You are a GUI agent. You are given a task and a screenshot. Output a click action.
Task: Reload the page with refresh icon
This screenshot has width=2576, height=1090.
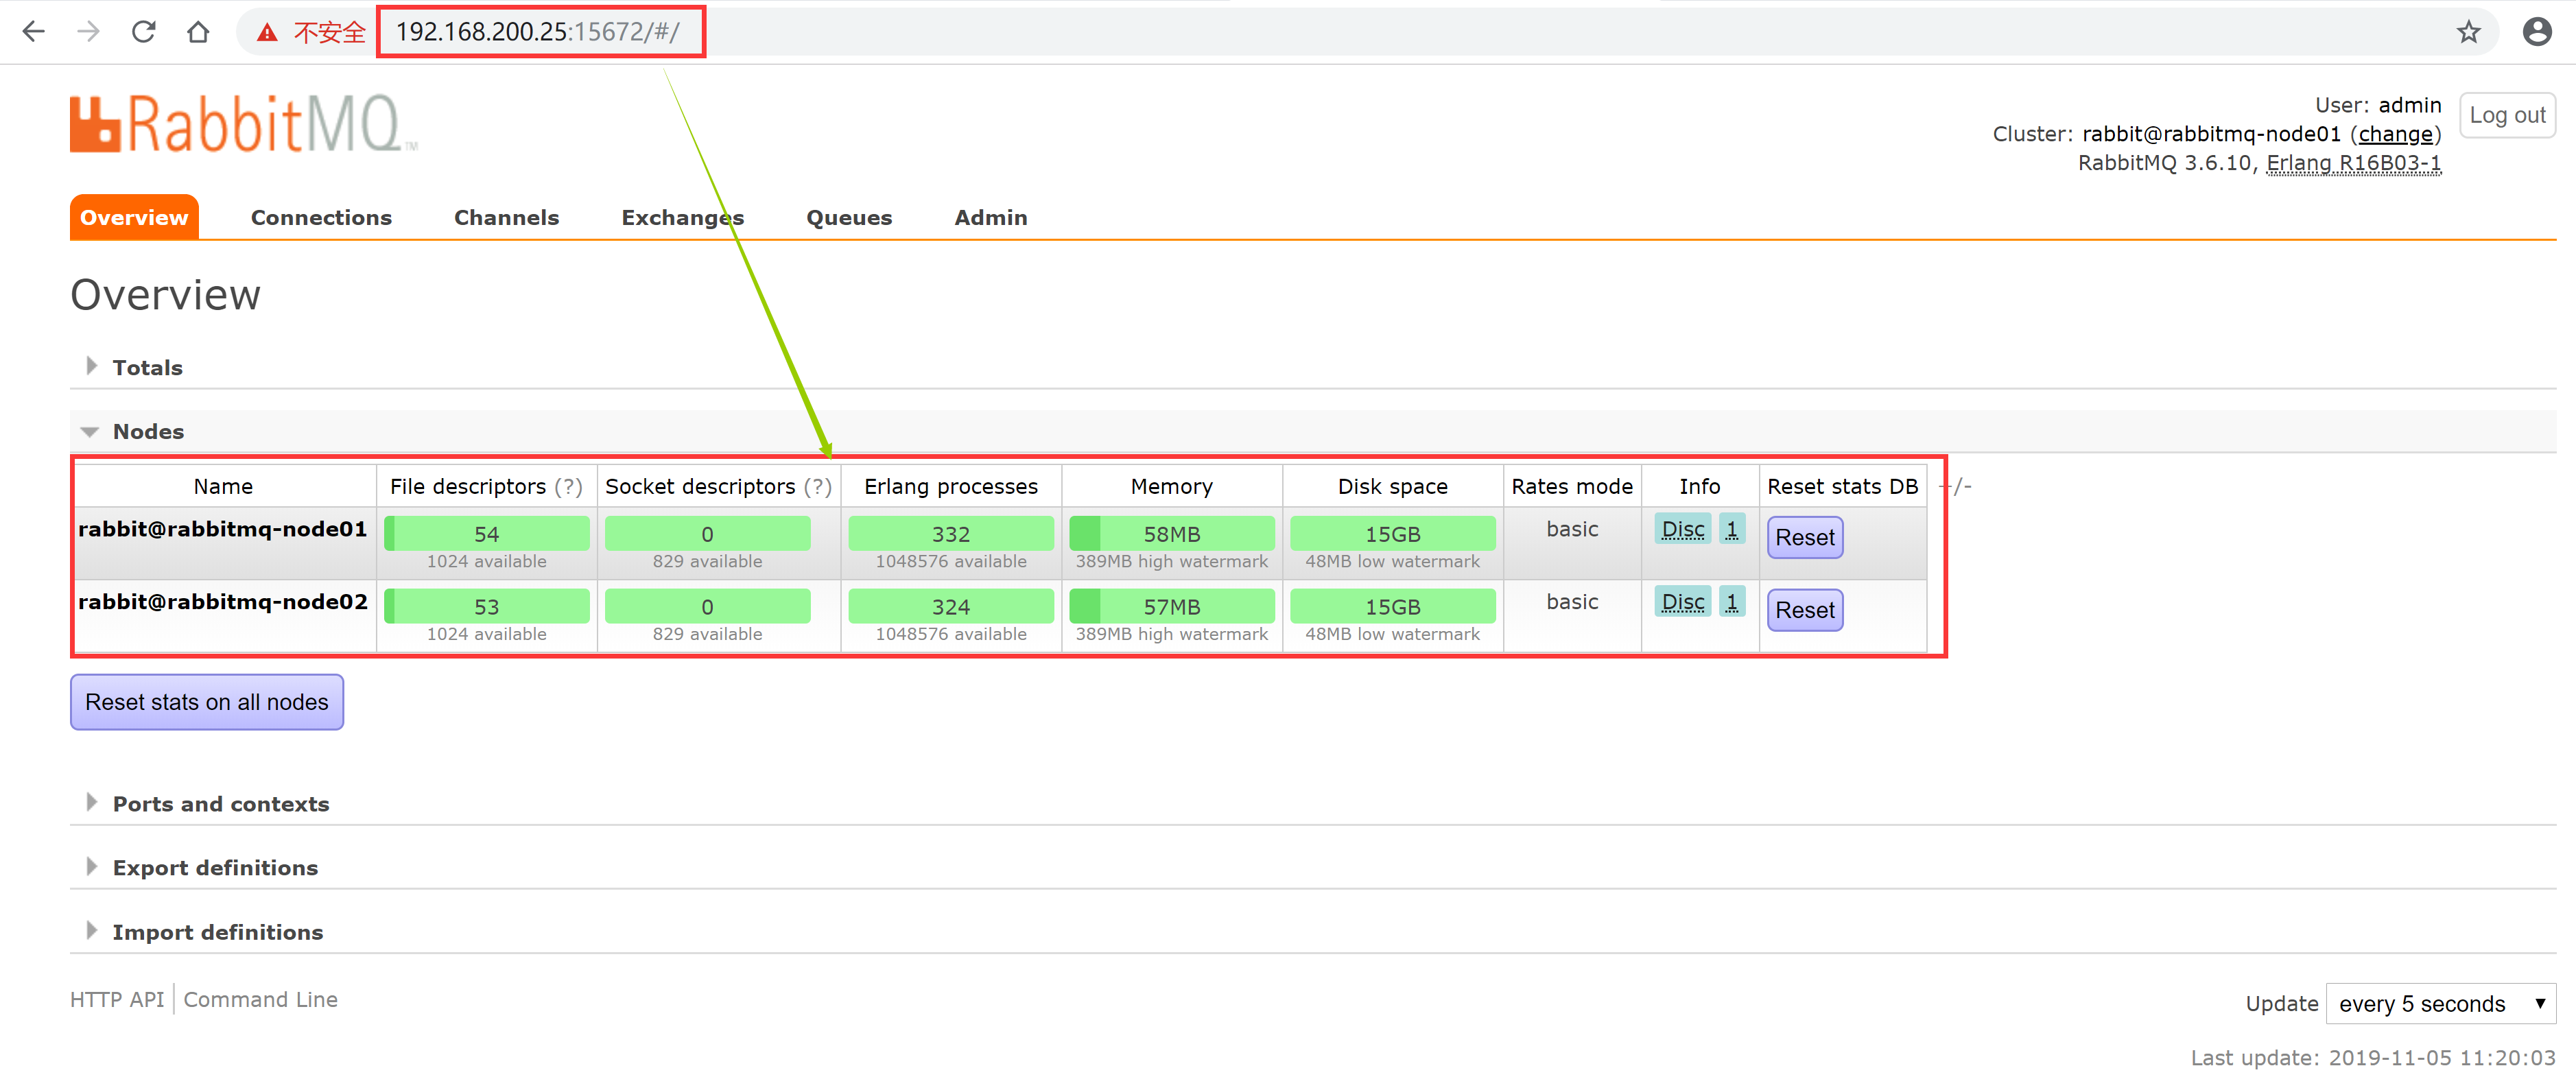(144, 32)
